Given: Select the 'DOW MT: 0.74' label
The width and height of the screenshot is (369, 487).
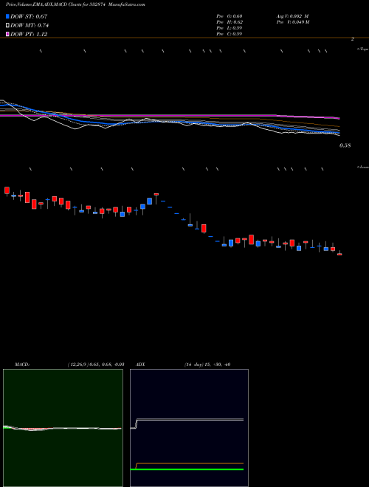Looking at the screenshot, I should 30,25.
